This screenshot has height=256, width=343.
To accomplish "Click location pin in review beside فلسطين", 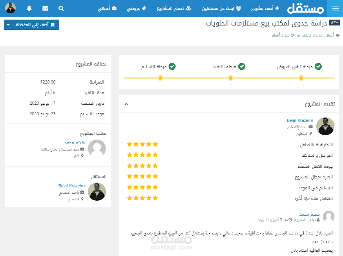I will point(311,133).
